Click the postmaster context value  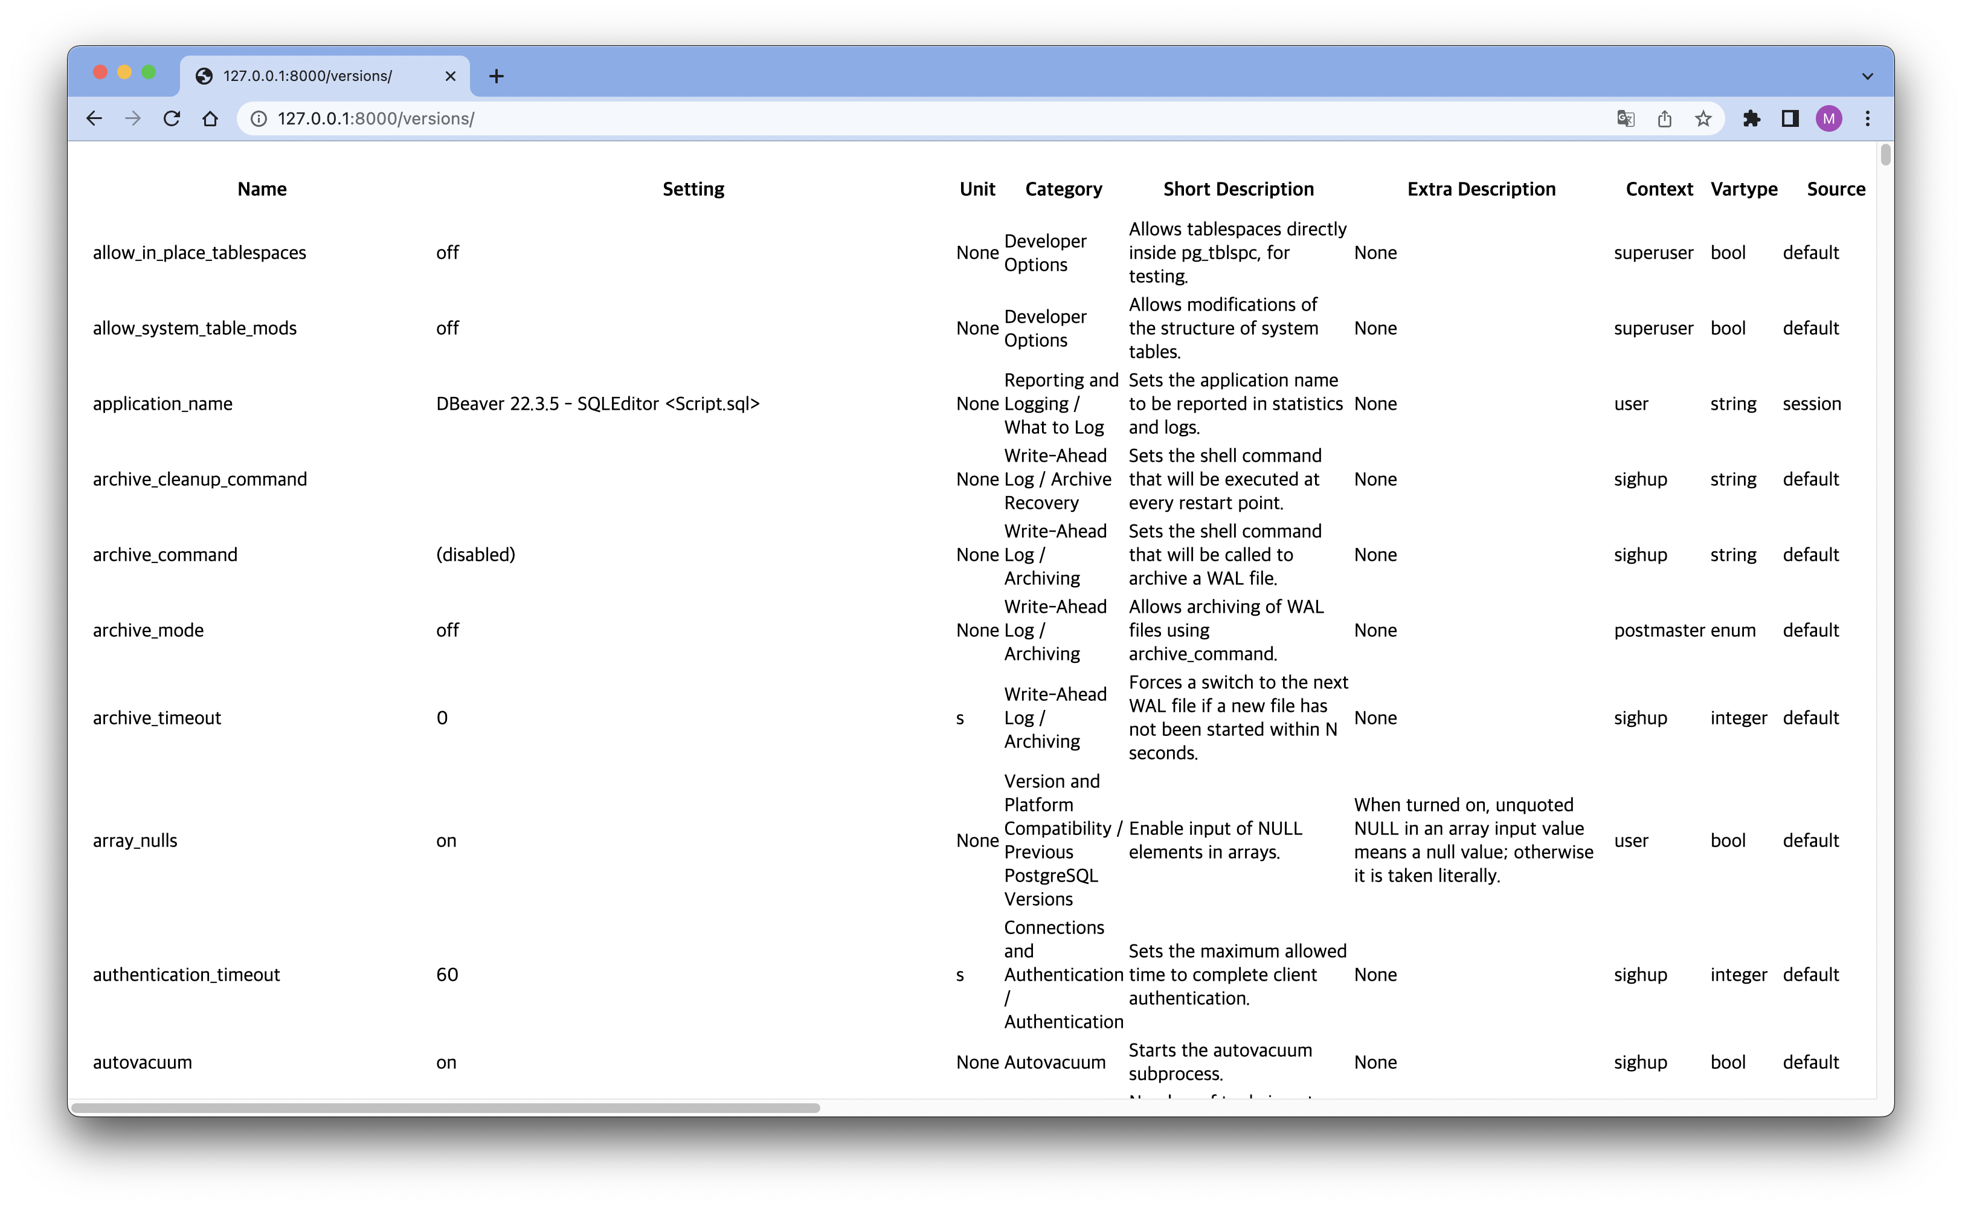[x=1659, y=631]
